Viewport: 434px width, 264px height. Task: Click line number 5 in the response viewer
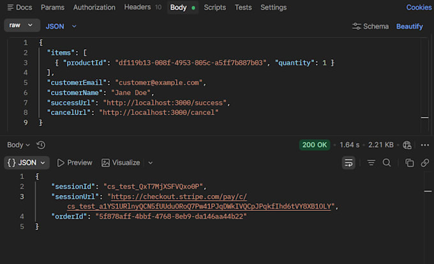click(22, 227)
